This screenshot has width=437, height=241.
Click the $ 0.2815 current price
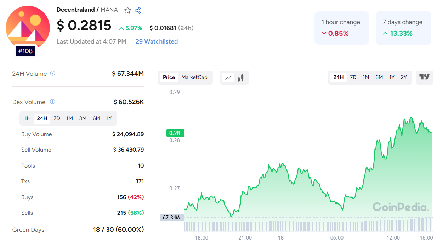click(x=84, y=26)
